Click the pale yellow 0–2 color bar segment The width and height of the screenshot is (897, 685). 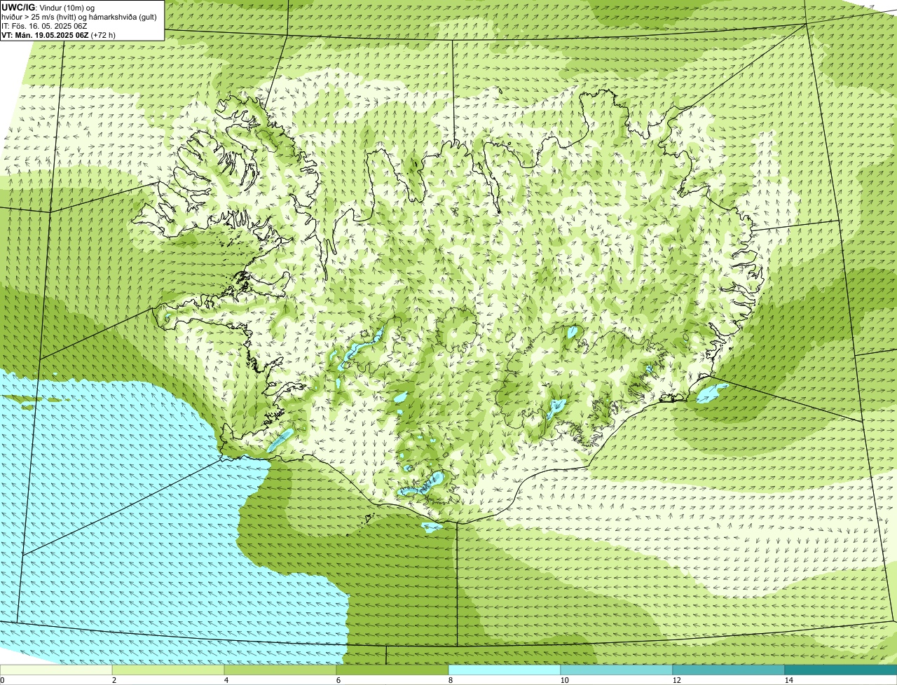point(56,670)
